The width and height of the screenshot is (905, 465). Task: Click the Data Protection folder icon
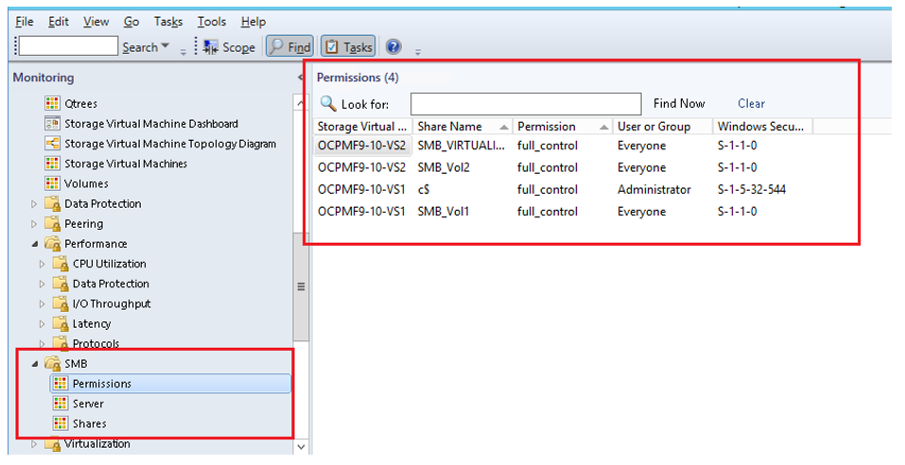click(53, 203)
